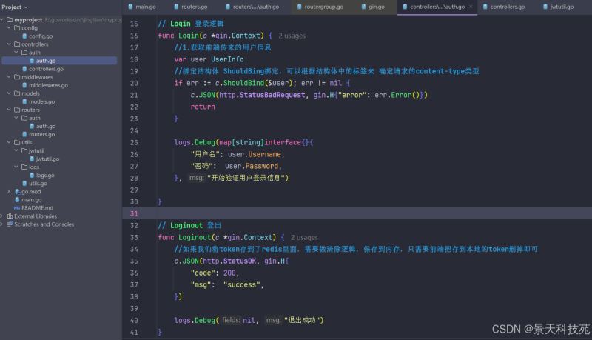This screenshot has width=592, height=340.
Task: Show the 2 usages of Login function
Action: pos(292,36)
